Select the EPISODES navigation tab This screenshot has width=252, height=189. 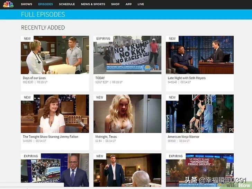tap(45, 4)
